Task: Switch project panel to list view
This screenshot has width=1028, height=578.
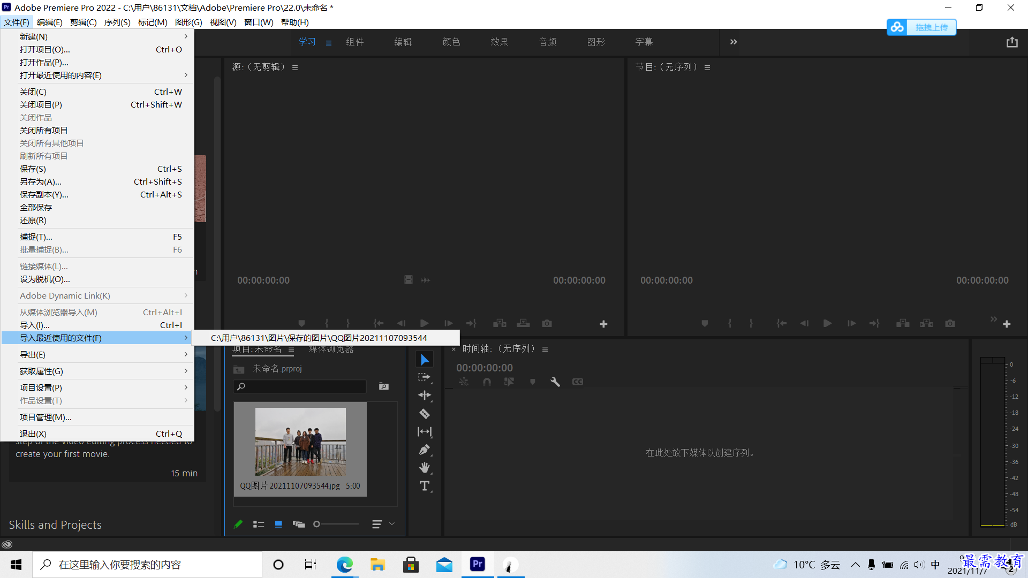Action: 259,524
